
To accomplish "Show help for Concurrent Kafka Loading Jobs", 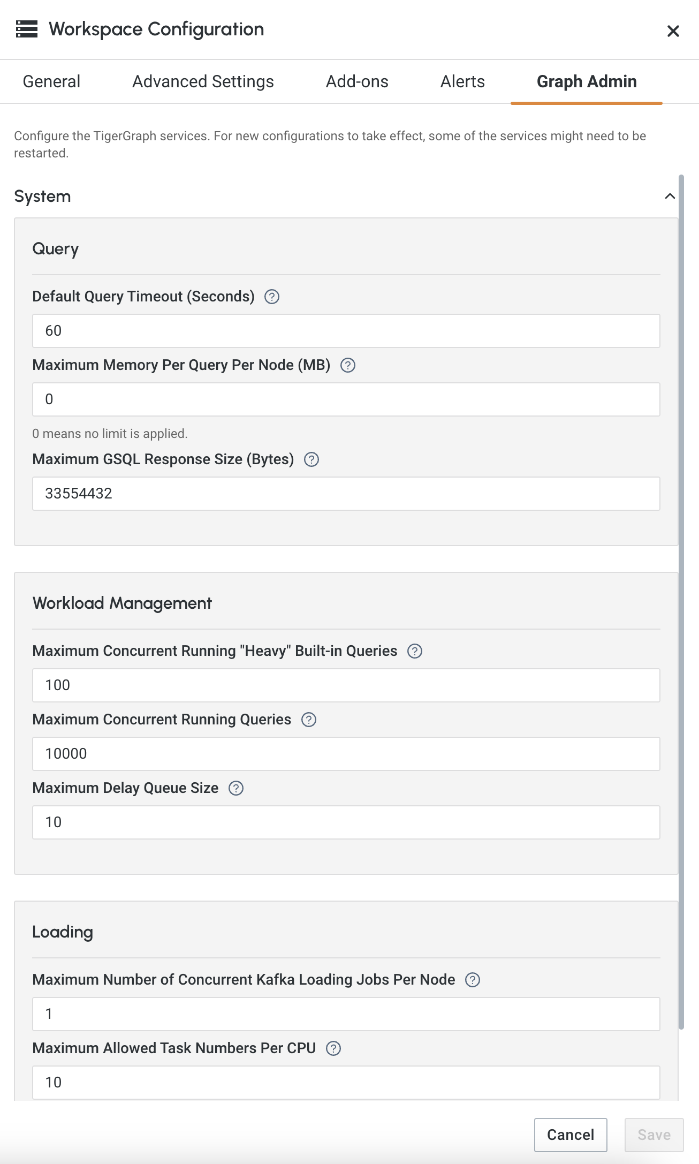I will pos(473,980).
